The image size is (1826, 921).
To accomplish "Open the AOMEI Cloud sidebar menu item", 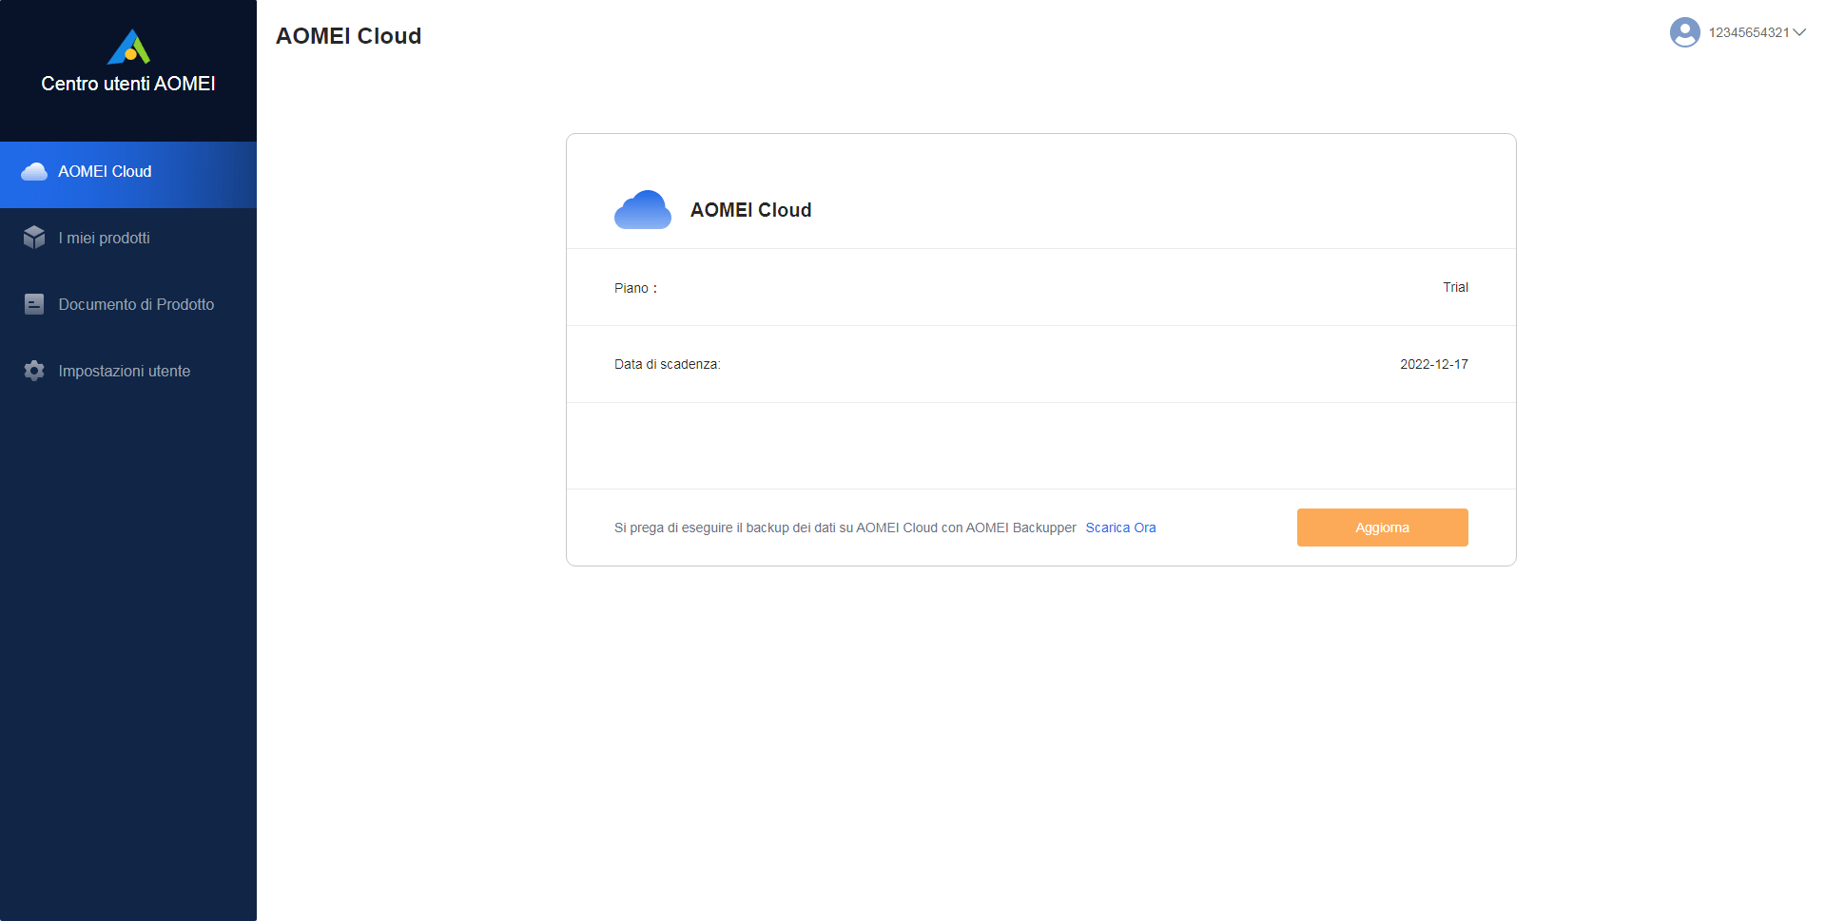I will (128, 175).
